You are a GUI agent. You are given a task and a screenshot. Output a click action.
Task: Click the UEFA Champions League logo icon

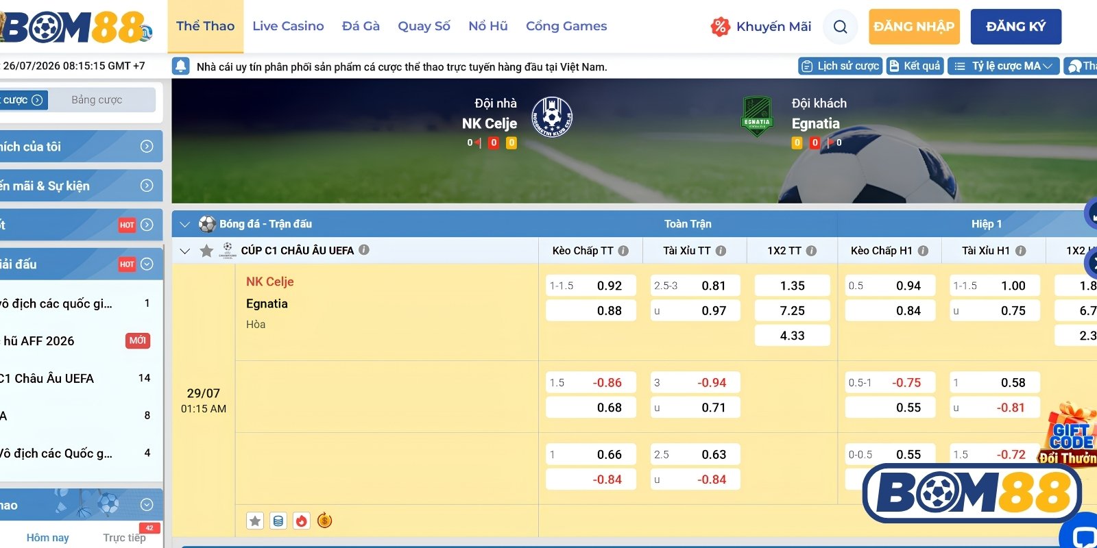click(228, 250)
